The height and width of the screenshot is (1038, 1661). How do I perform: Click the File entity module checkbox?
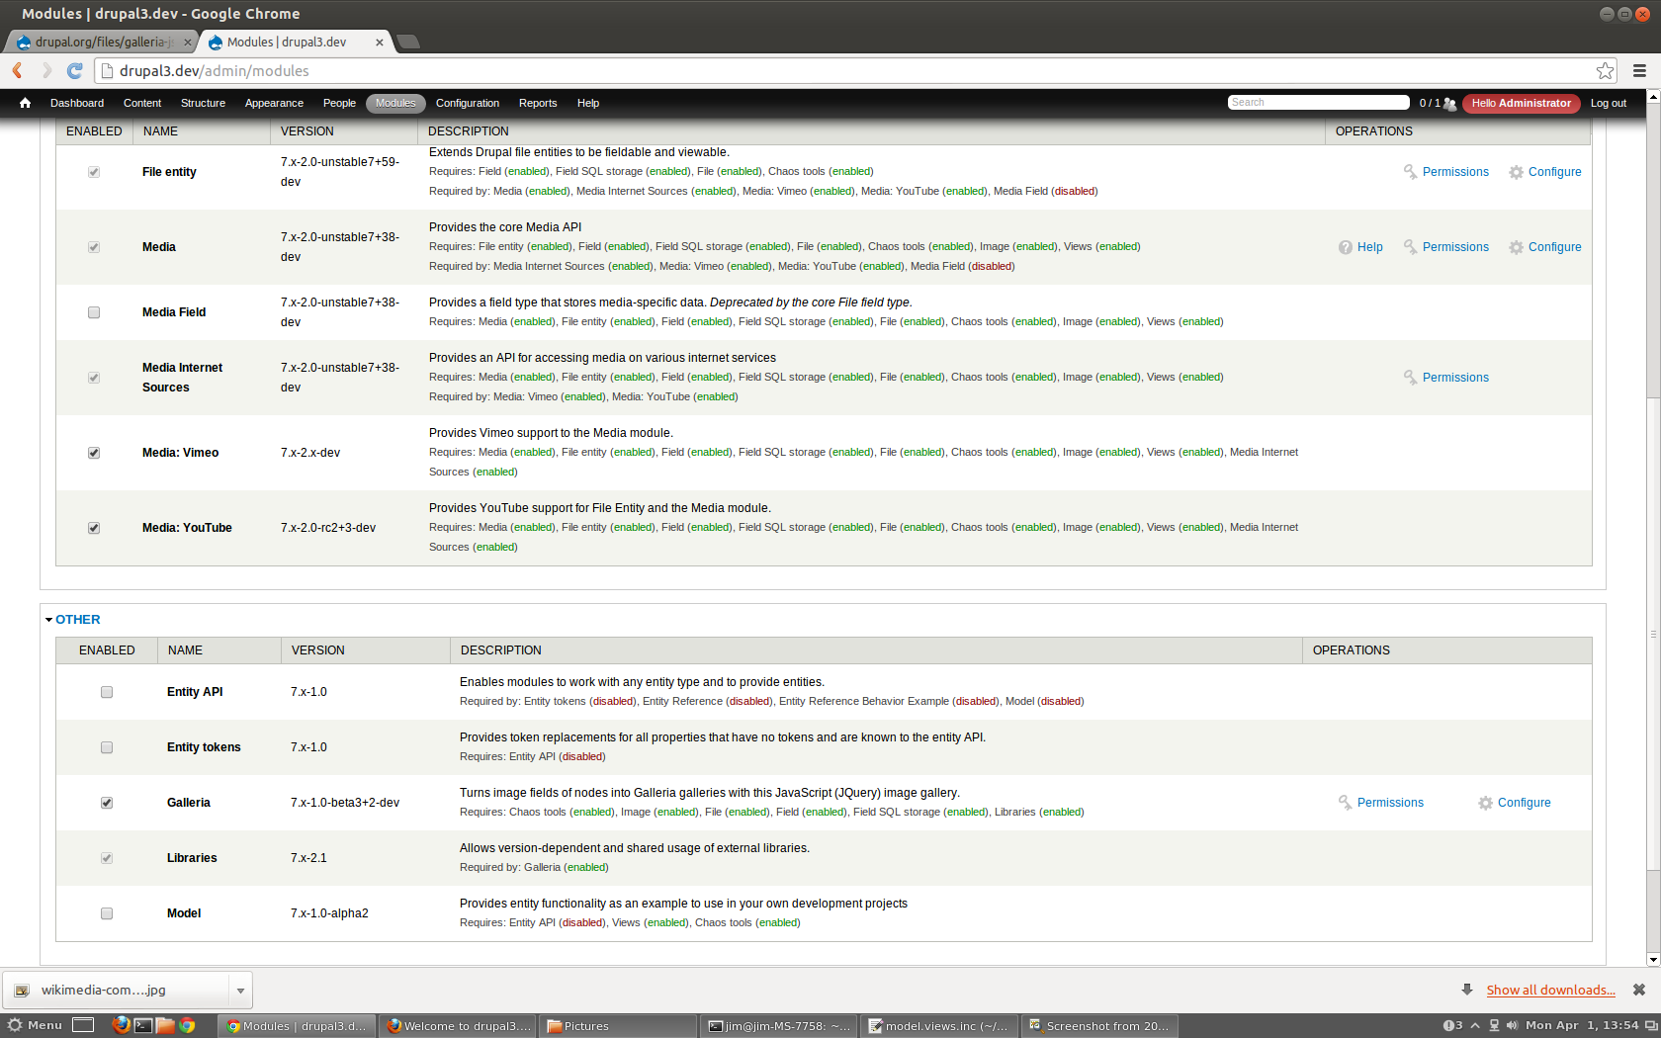pyautogui.click(x=94, y=172)
